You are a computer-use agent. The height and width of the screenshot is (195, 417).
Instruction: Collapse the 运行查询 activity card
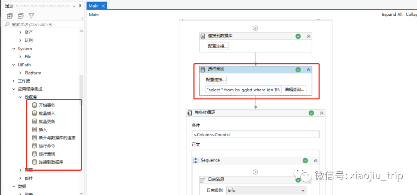309,70
